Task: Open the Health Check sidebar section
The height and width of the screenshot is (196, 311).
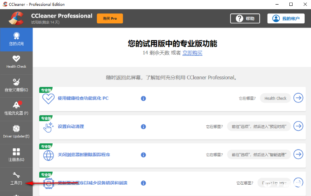Action: click(x=16, y=63)
